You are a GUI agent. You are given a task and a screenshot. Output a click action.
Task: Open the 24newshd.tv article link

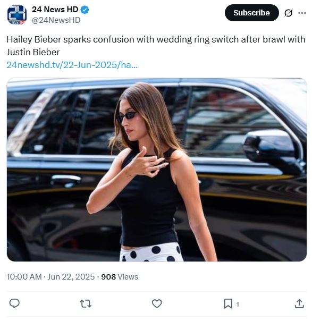pyautogui.click(x=72, y=65)
